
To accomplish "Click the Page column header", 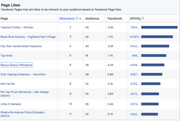I will pyautogui.click(x=4, y=18).
